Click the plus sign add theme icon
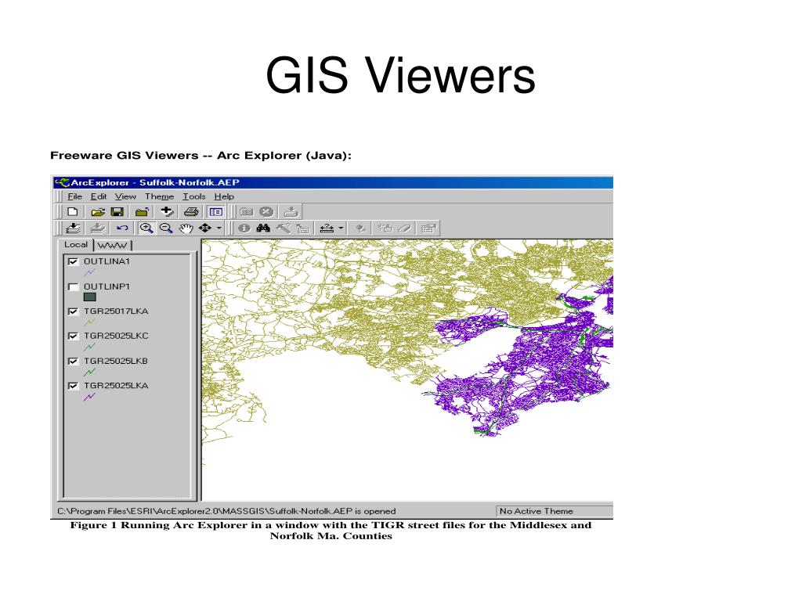 [x=167, y=211]
